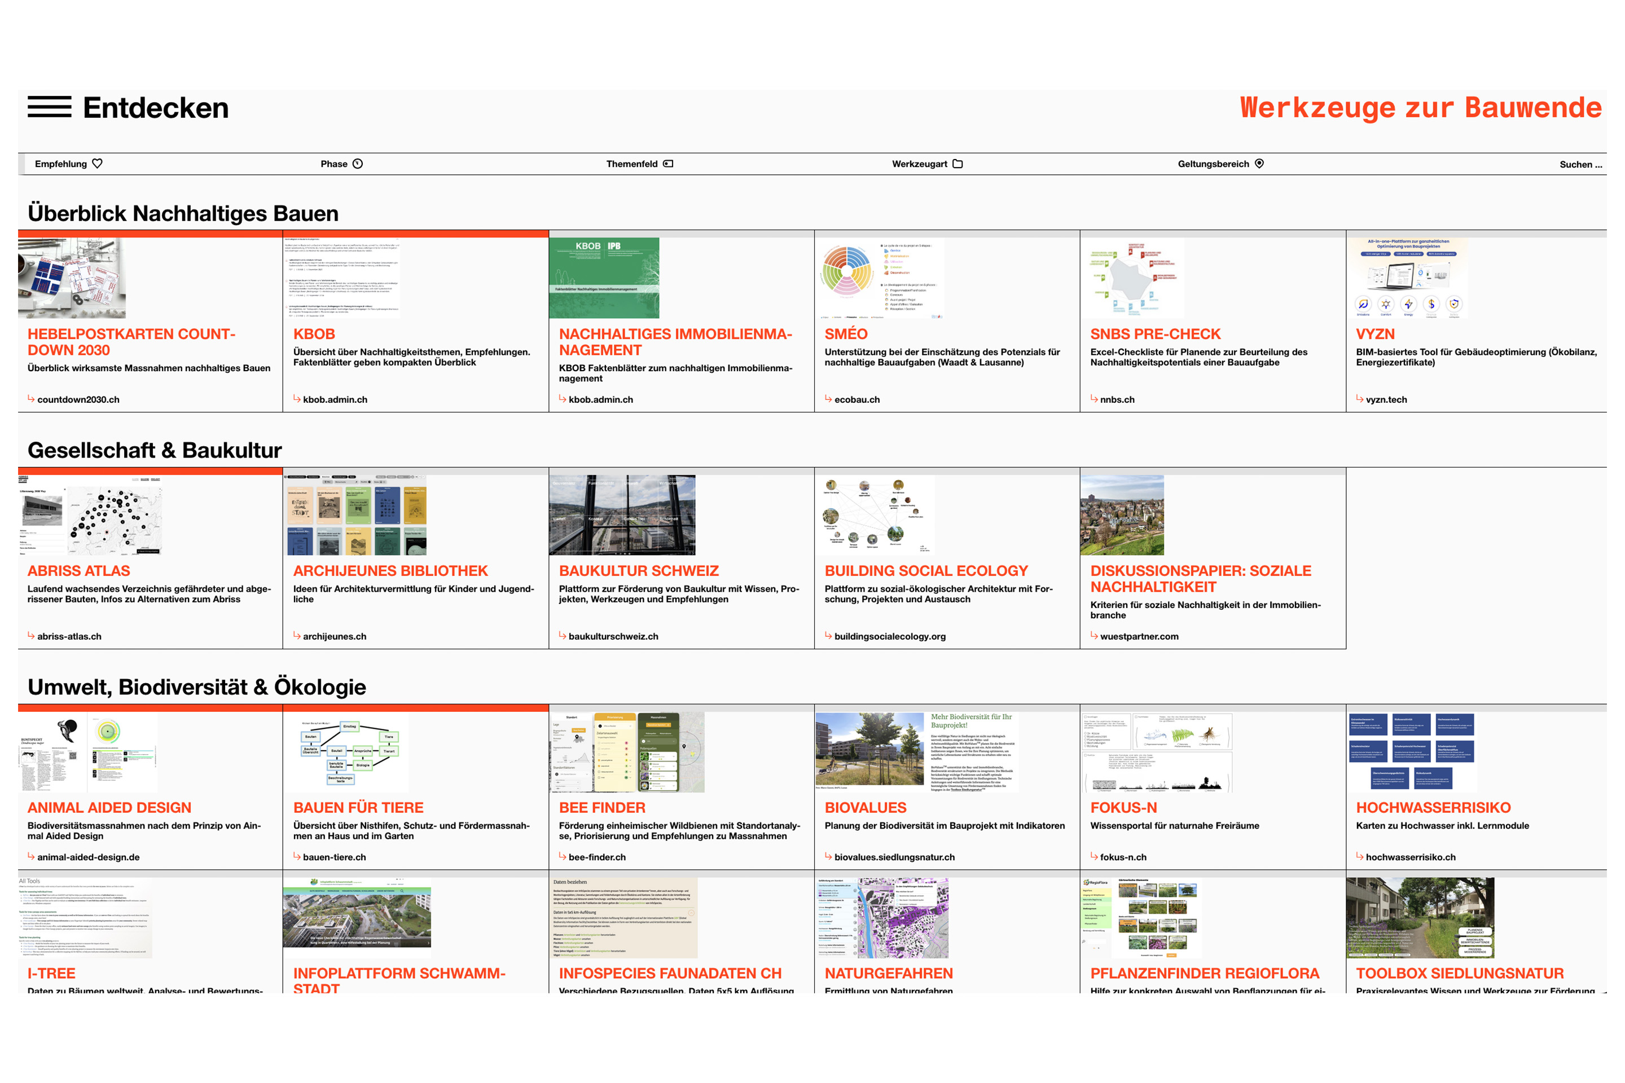Click the location pin icon beside Geltungsbereich
The width and height of the screenshot is (1625, 1083).
pyautogui.click(x=1259, y=164)
